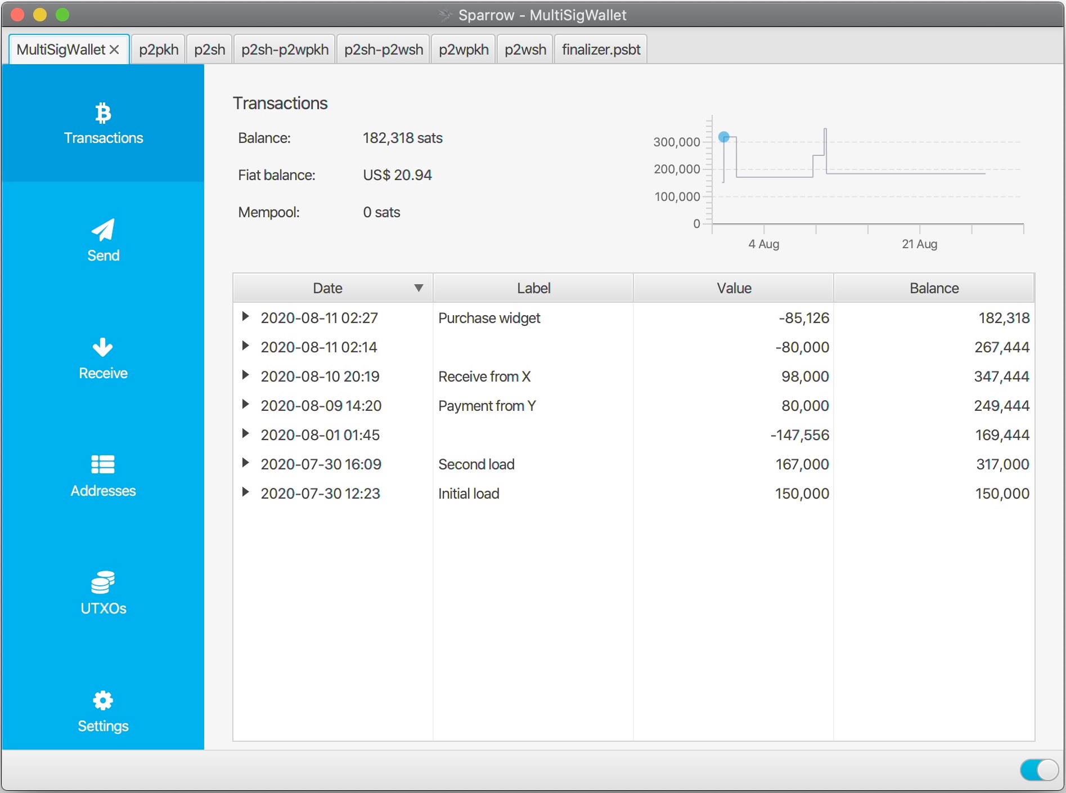The width and height of the screenshot is (1066, 793).
Task: Expand the 2020-08-10 20:19 transaction row
Action: (x=245, y=375)
